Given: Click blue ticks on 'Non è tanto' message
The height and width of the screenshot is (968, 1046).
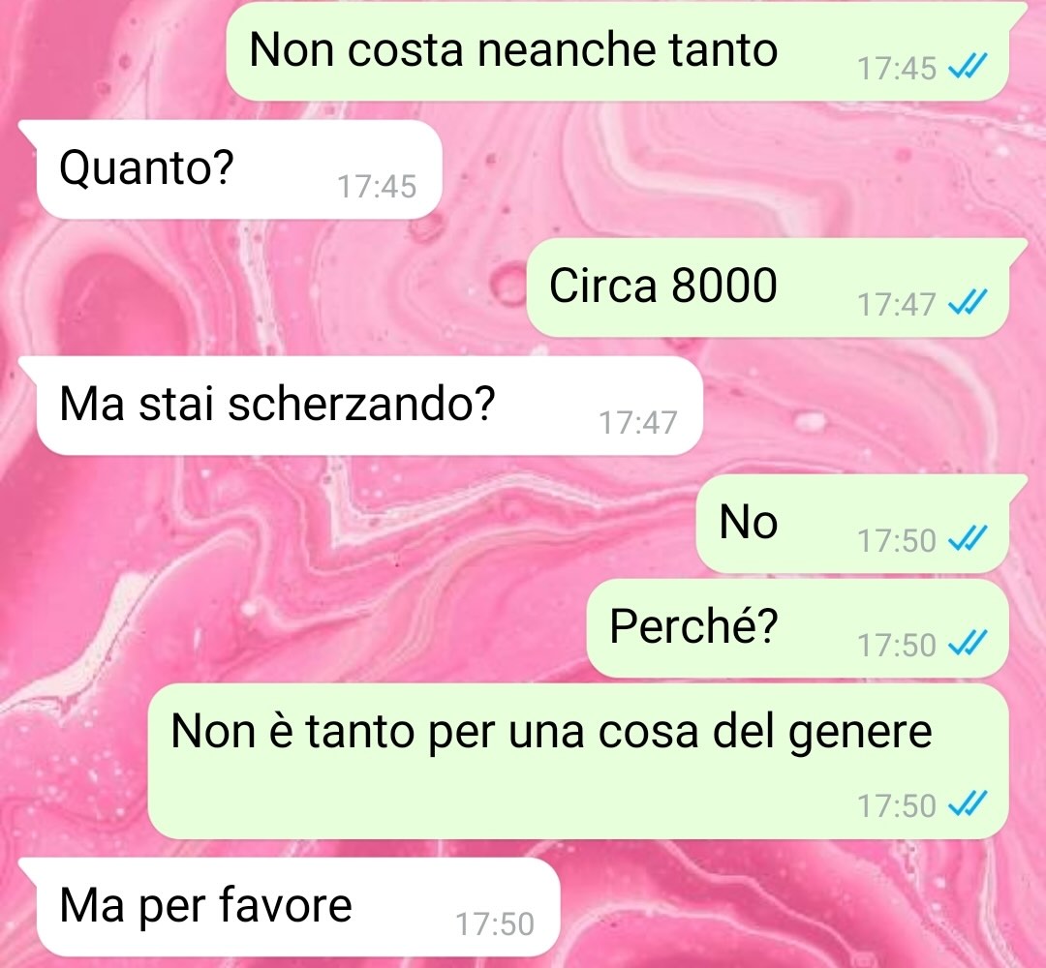Looking at the screenshot, I should [968, 804].
